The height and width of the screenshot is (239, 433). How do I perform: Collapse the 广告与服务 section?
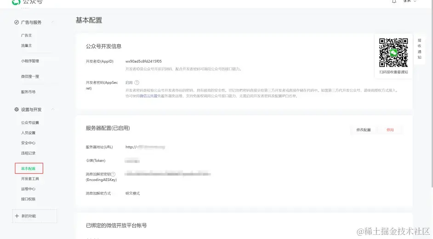point(52,23)
